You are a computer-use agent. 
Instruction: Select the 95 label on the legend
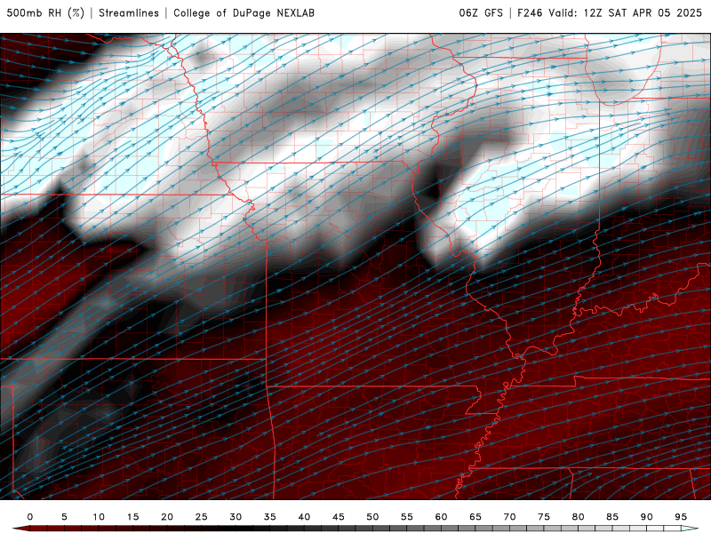(x=681, y=517)
